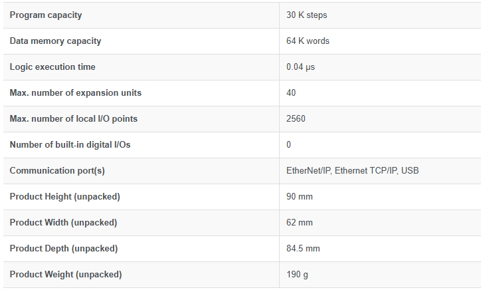Viewport: 481px width, 292px height.
Task: Select the 62 mm width value
Action: (300, 223)
